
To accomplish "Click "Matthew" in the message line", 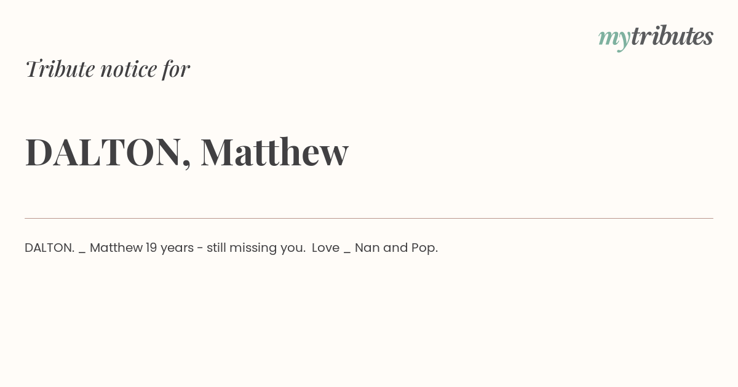I will 116,248.
